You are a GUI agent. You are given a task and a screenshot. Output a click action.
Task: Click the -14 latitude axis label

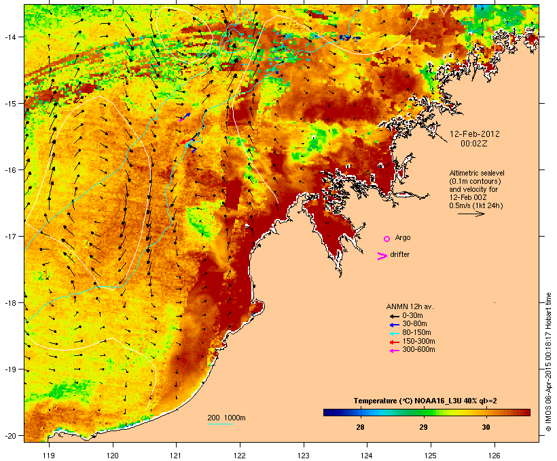9,37
